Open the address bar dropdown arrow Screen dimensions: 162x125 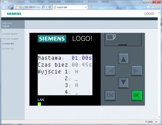click(x=46, y=7)
